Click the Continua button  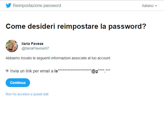(18, 83)
